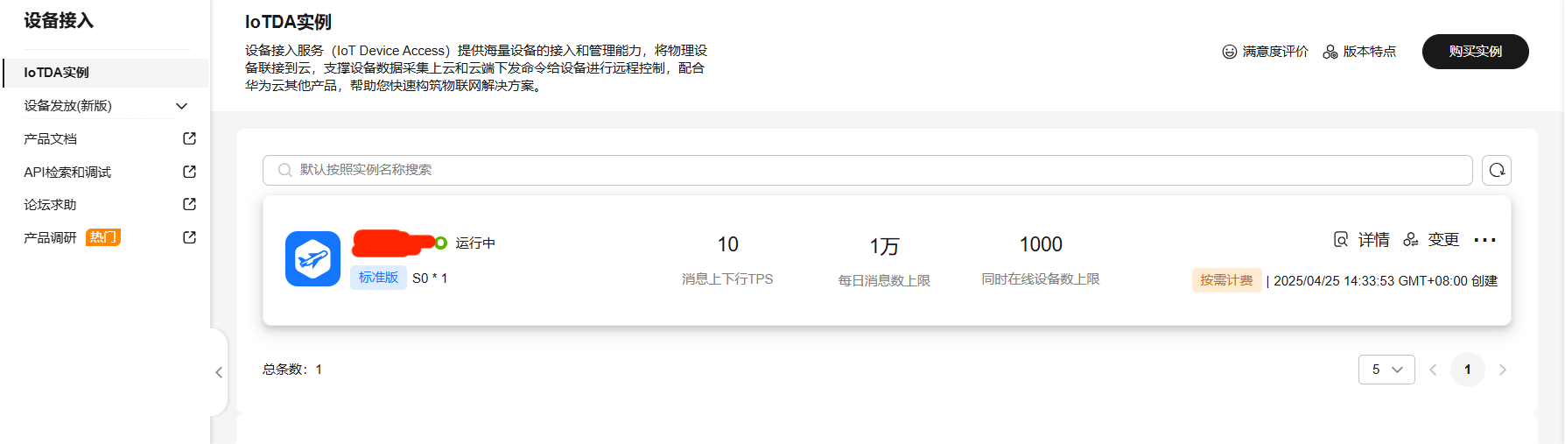Click the 每日消息数上限 label
The width and height of the screenshot is (1565, 444).
[884, 280]
